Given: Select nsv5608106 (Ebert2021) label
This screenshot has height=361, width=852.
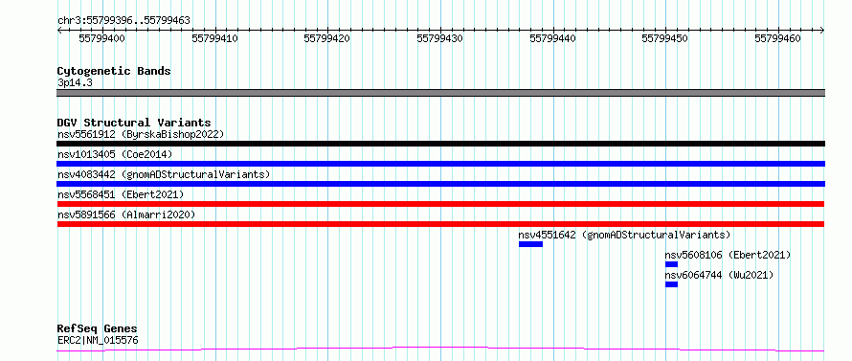Looking at the screenshot, I should 728,255.
